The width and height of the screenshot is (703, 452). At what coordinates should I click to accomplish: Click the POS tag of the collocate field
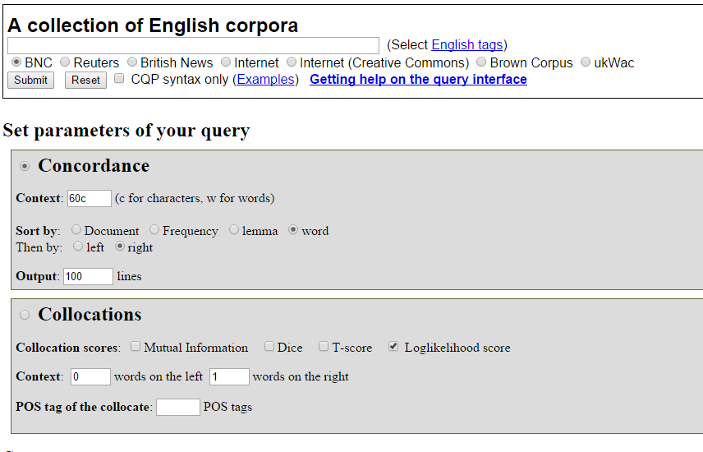178,407
